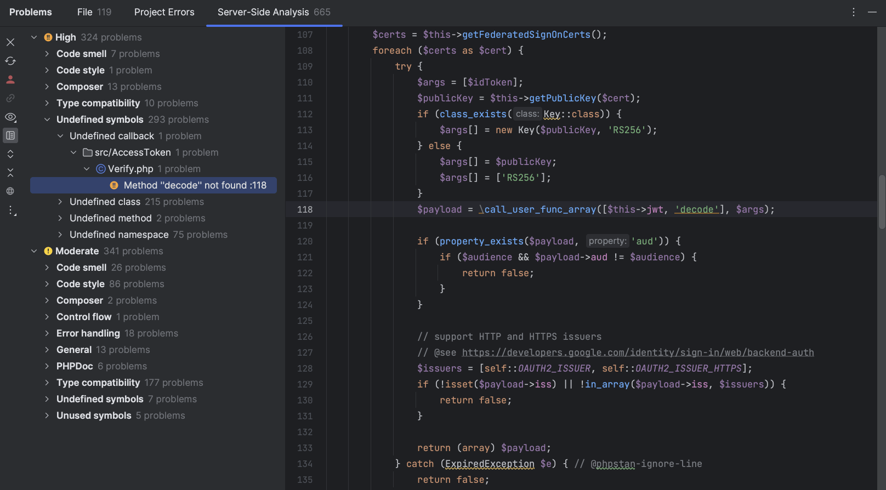Open the sidebar's vertical dots menu
Viewport: 886px width, 490px height.
tap(12, 210)
